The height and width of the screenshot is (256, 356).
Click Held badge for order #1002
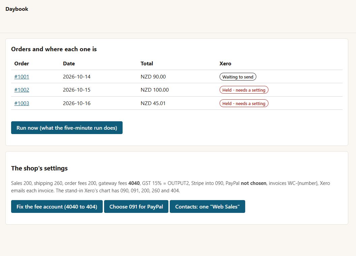[244, 90]
